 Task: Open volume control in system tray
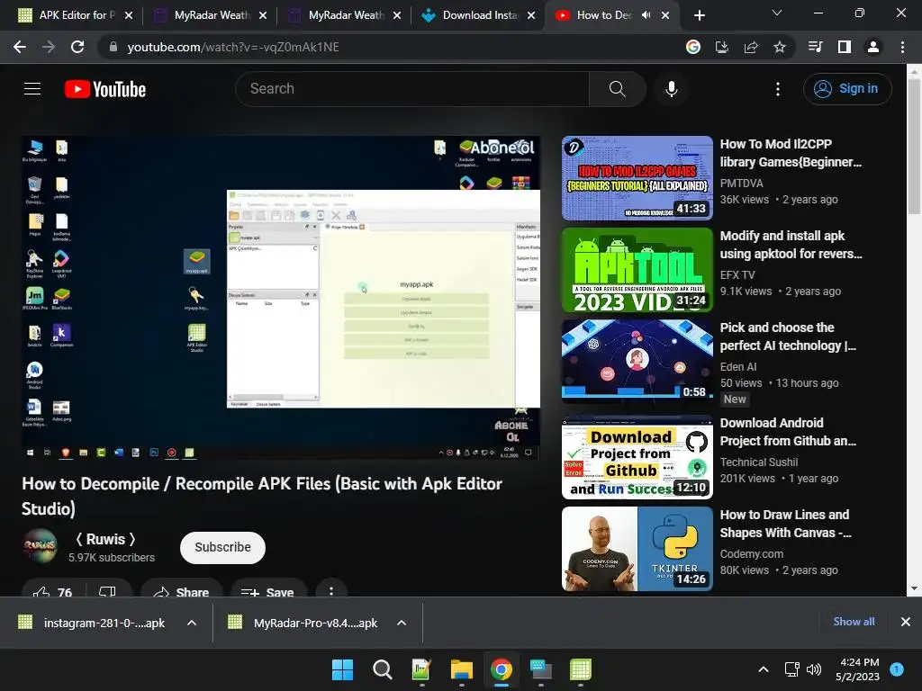point(814,669)
